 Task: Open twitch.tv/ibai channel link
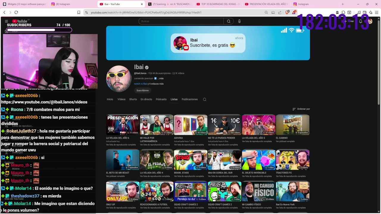click(140, 84)
